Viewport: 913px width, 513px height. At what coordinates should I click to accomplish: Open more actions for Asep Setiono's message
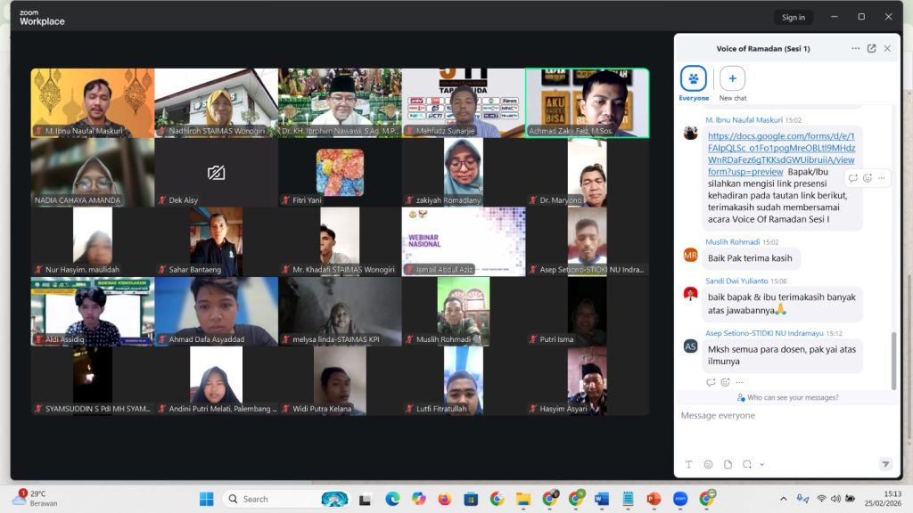739,382
